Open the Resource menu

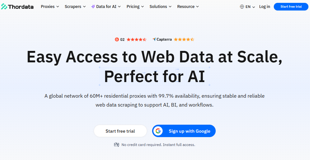tap(188, 7)
